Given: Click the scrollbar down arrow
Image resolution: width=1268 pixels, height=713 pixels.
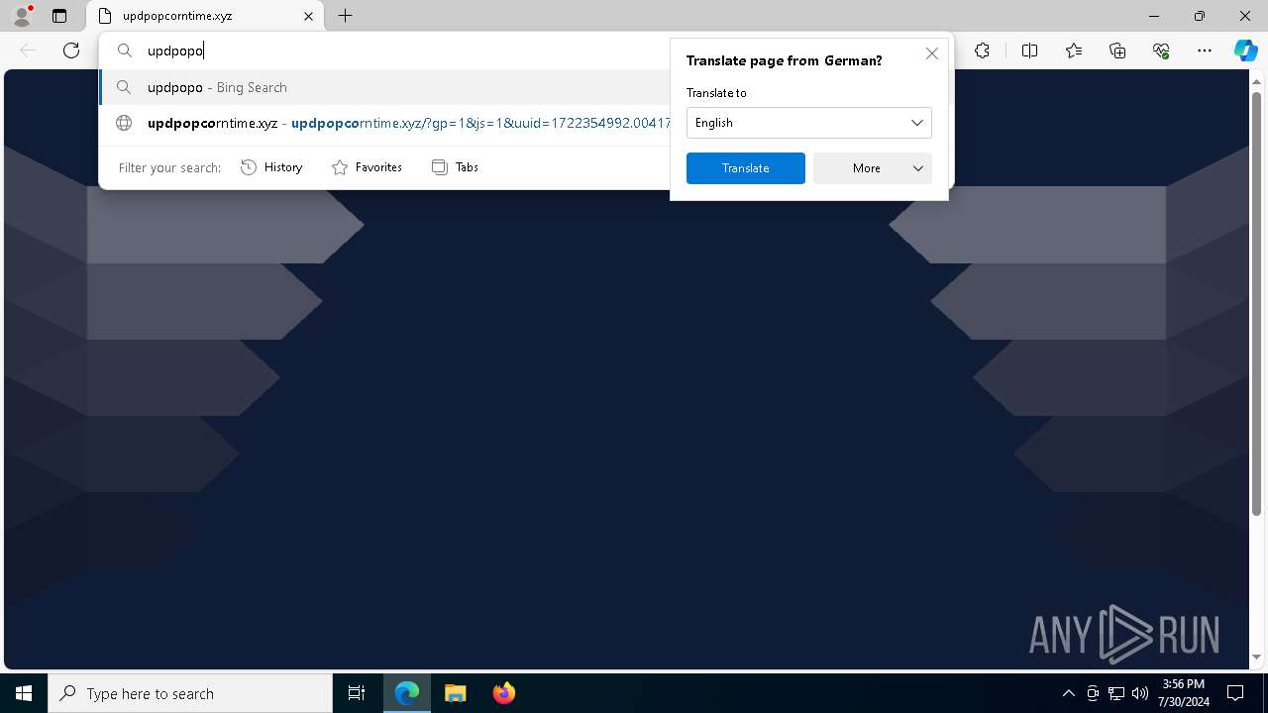Looking at the screenshot, I should [1257, 657].
